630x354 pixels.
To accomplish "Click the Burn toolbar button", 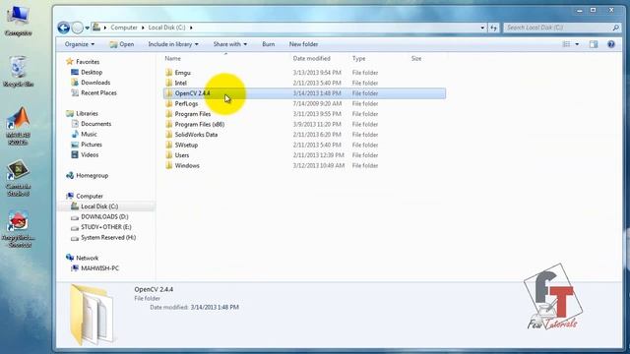I will pos(269,44).
